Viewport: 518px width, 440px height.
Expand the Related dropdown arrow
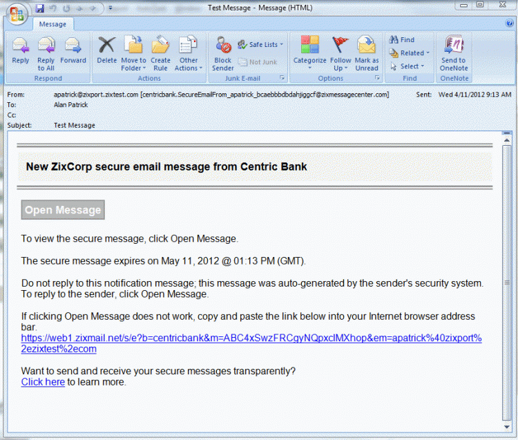click(428, 53)
